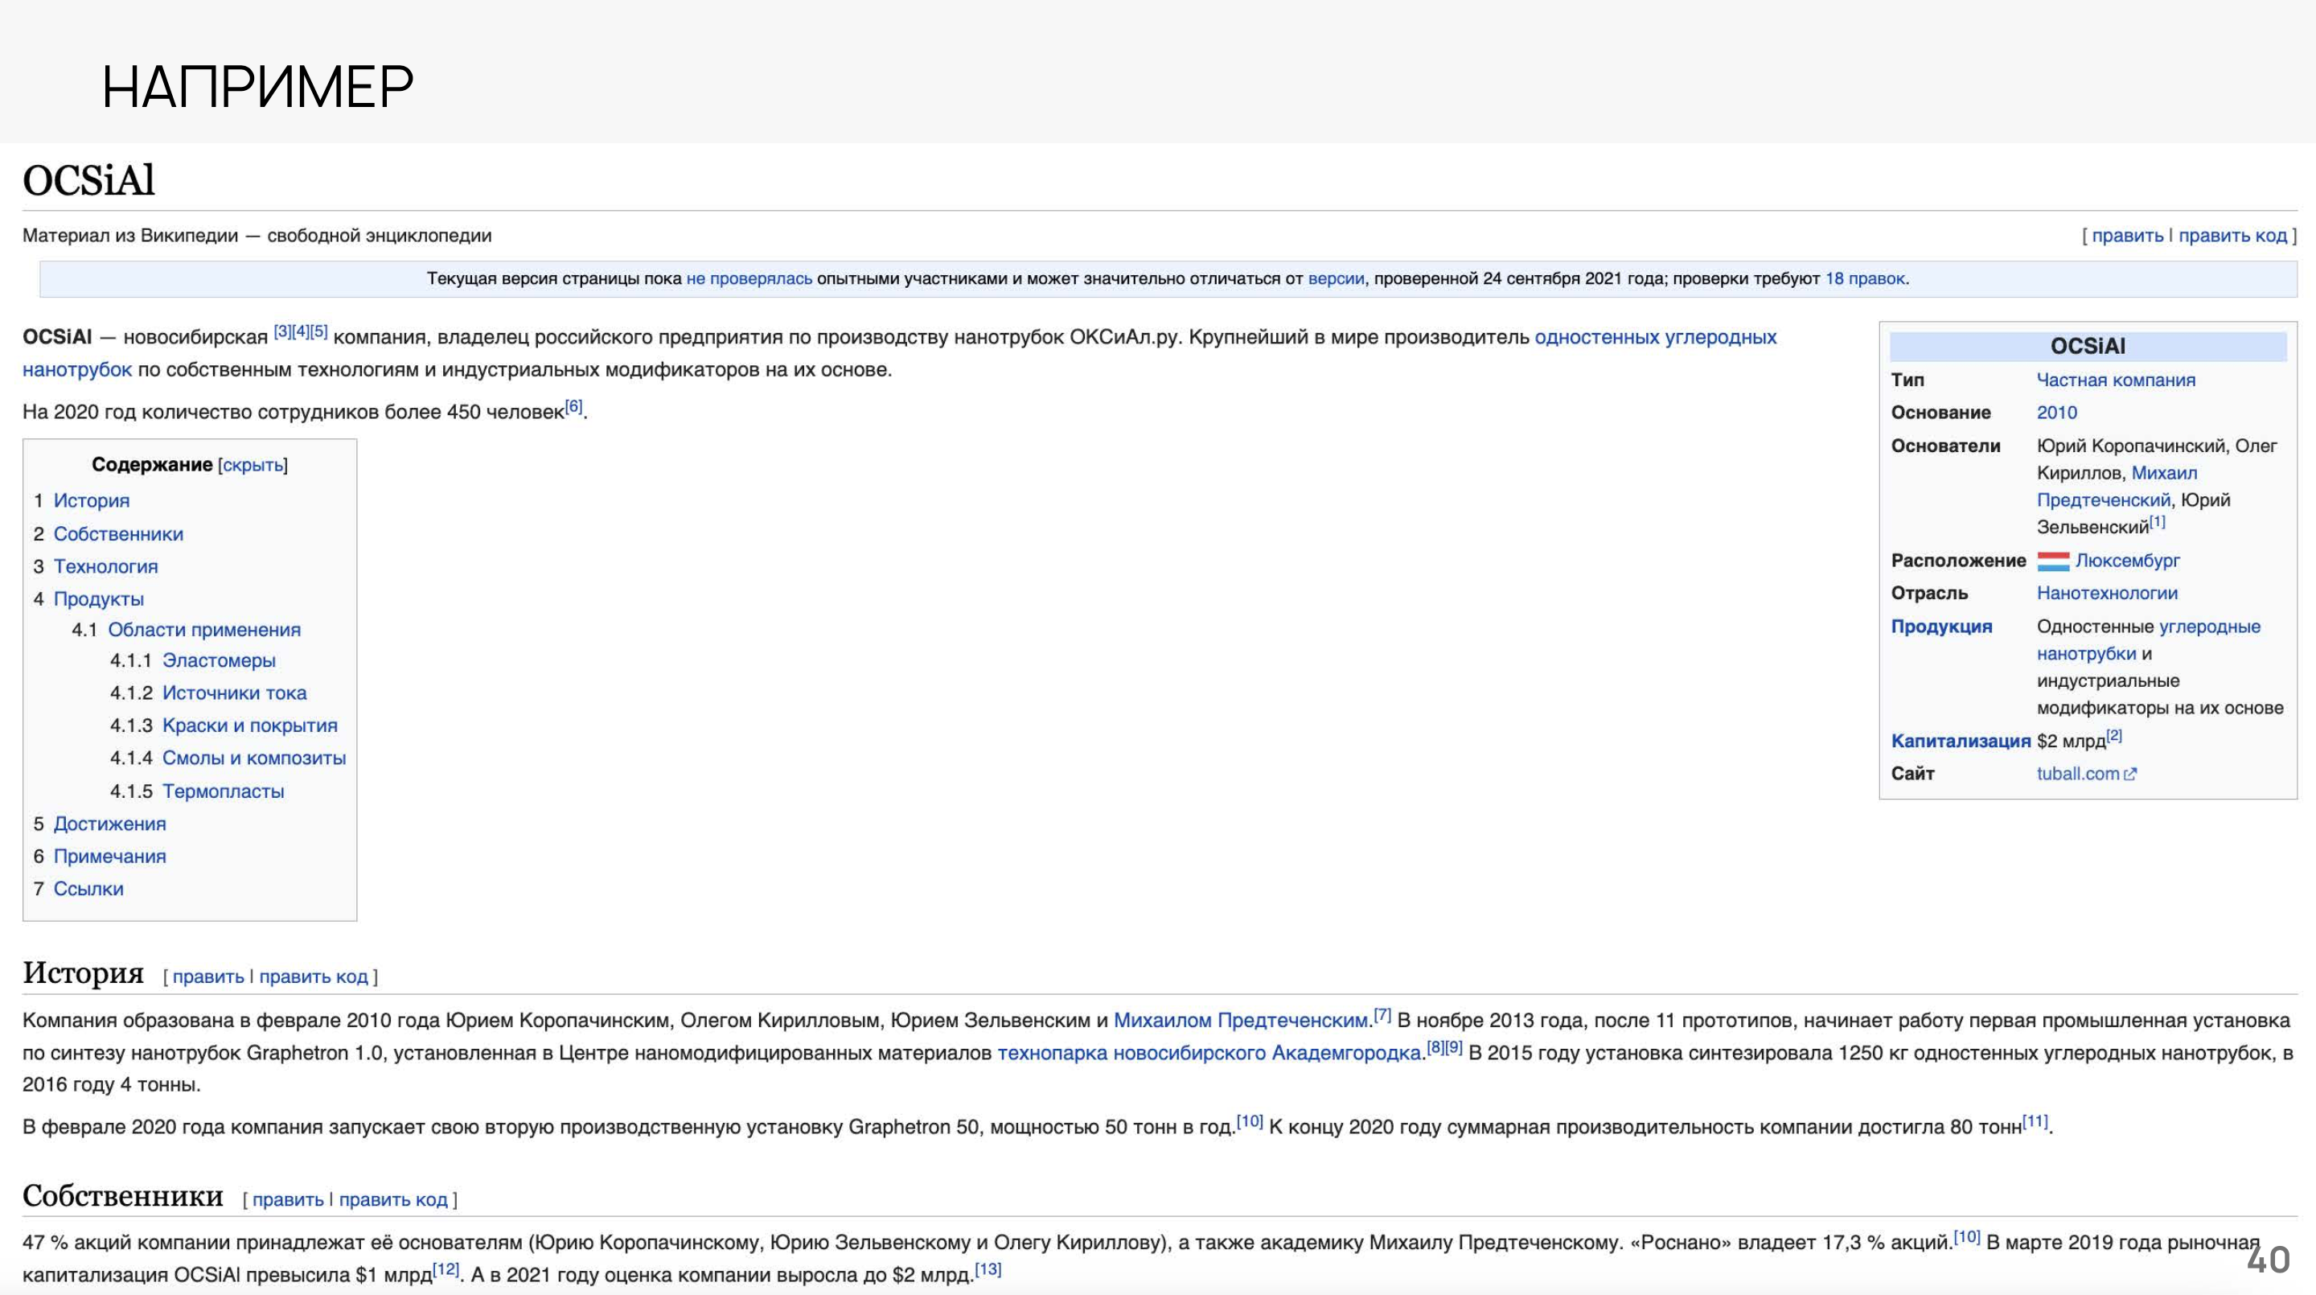
Task: Click править код next to История heading
Action: [x=314, y=976]
